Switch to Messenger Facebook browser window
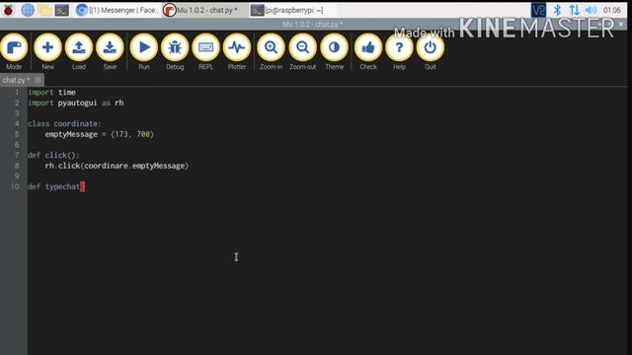 [x=118, y=10]
